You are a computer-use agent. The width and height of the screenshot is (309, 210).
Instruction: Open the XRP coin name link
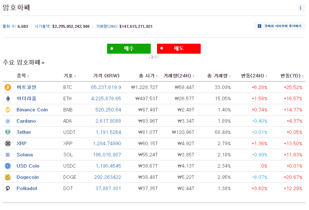[22, 144]
